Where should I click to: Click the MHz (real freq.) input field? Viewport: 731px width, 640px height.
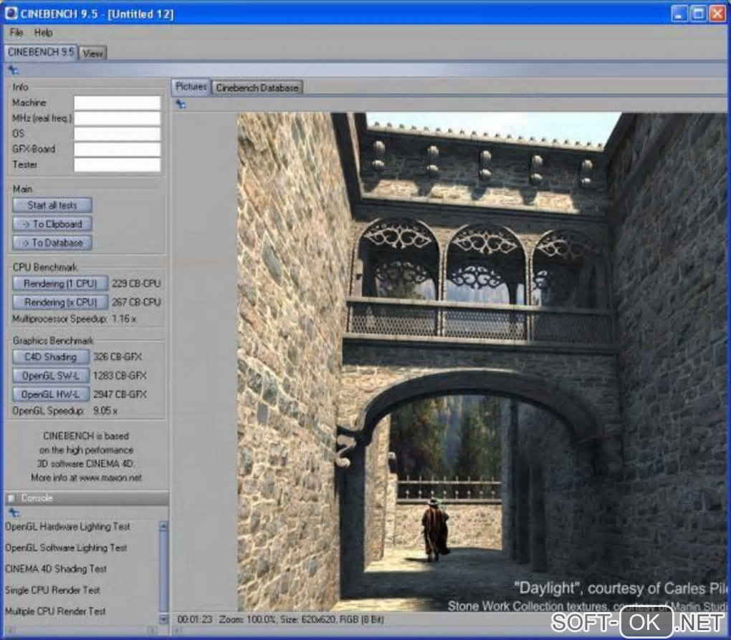coord(117,118)
